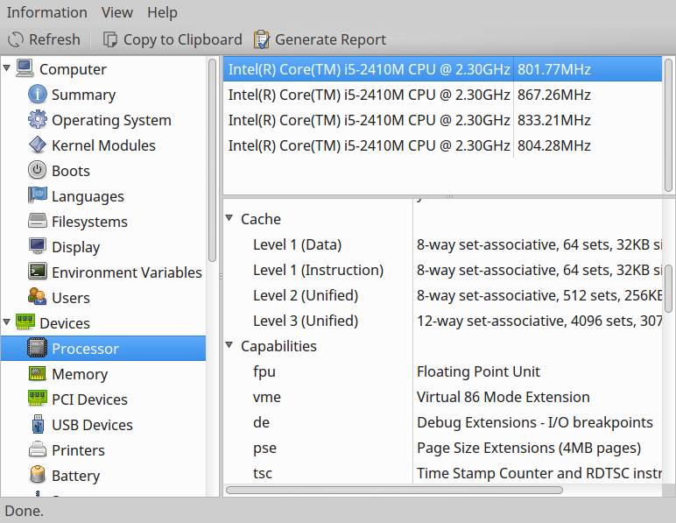The height and width of the screenshot is (523, 676).
Task: Open the Information menu
Action: 47,12
